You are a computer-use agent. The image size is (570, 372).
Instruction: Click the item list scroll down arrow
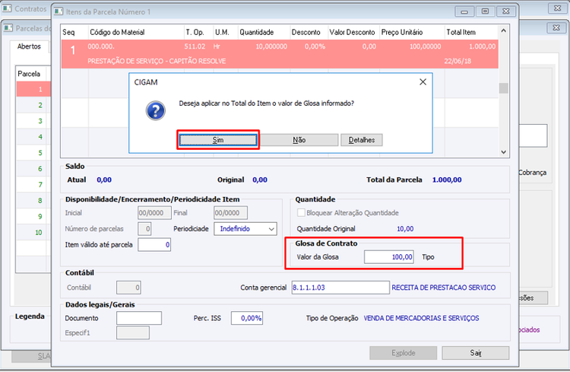[x=503, y=152]
